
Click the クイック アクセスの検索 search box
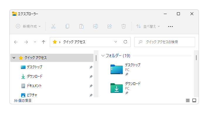tap(165, 42)
